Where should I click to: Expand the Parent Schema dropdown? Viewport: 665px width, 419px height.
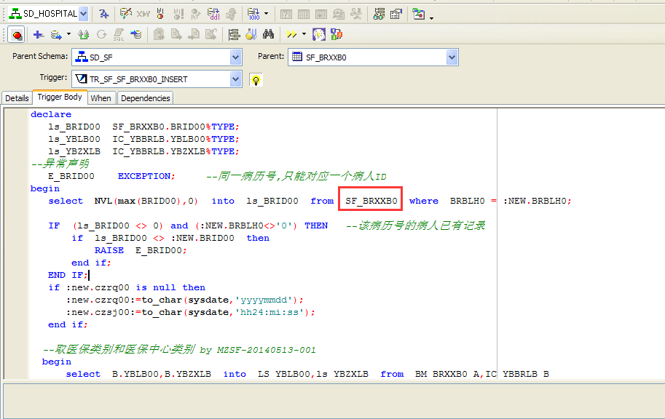pyautogui.click(x=235, y=57)
